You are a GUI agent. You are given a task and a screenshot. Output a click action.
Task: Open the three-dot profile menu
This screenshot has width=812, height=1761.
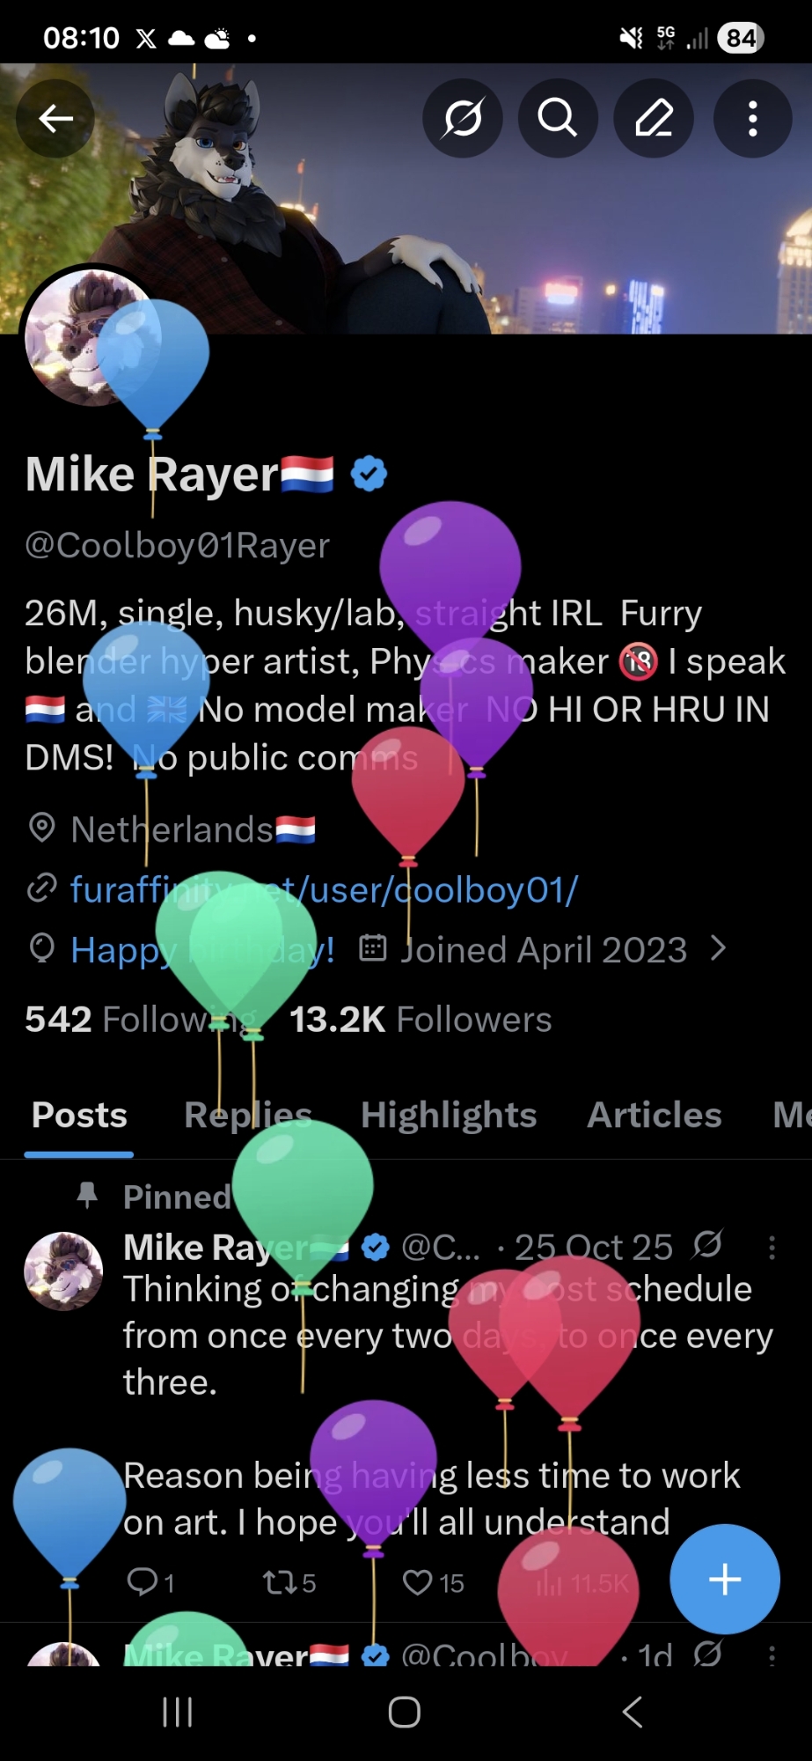(x=752, y=118)
